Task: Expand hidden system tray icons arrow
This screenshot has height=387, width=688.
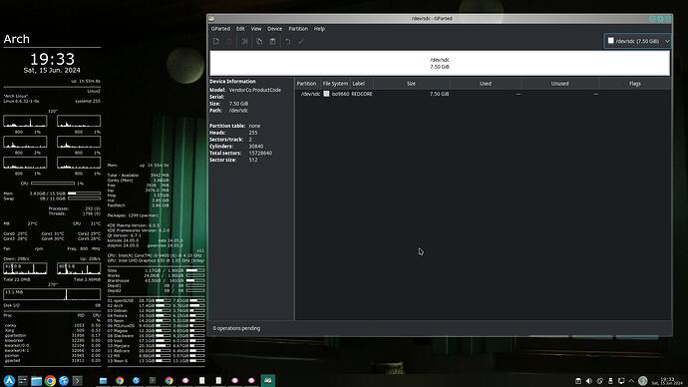Action: (x=631, y=381)
